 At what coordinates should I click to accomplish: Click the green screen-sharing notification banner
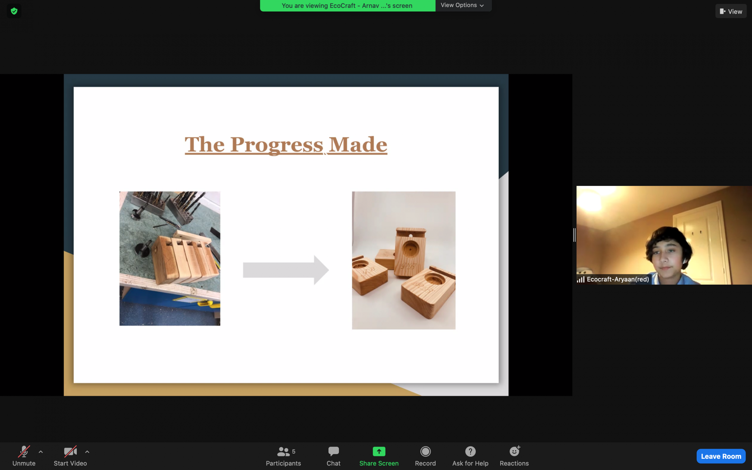click(348, 6)
